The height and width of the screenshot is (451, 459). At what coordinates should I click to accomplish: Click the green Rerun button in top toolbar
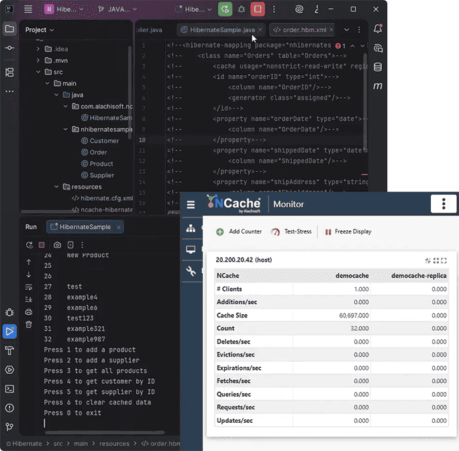pyautogui.click(x=225, y=9)
